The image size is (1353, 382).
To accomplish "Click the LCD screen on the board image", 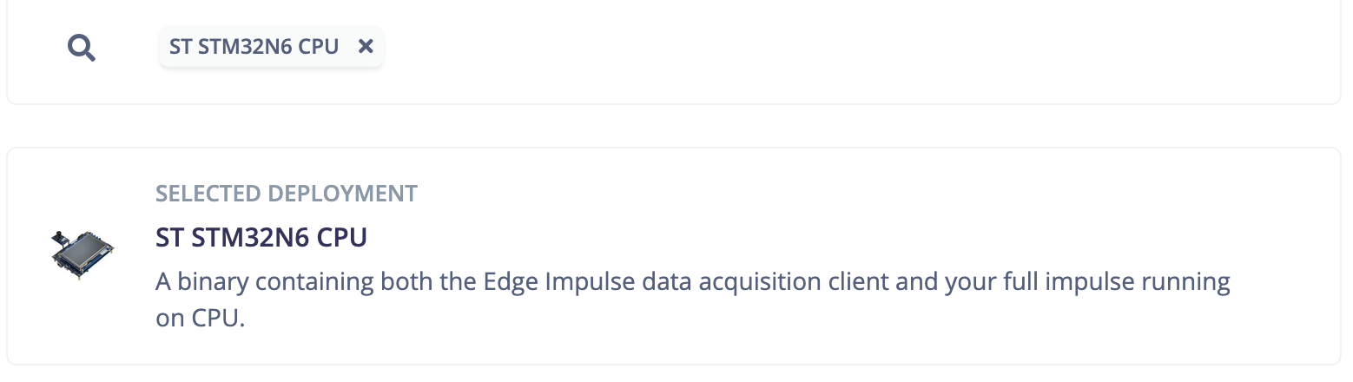I will (86, 253).
